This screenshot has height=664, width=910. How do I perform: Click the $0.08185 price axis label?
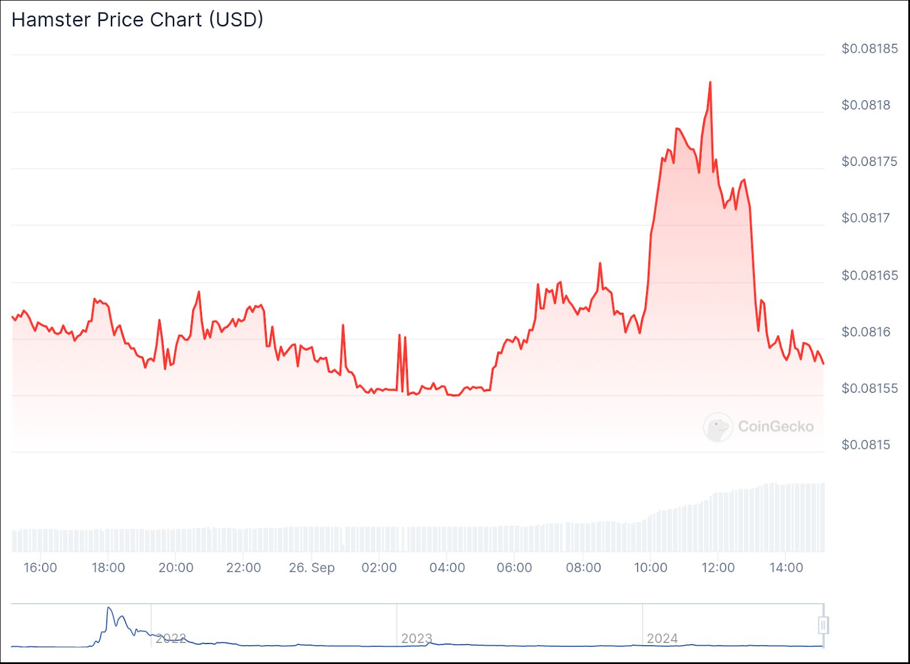click(870, 49)
